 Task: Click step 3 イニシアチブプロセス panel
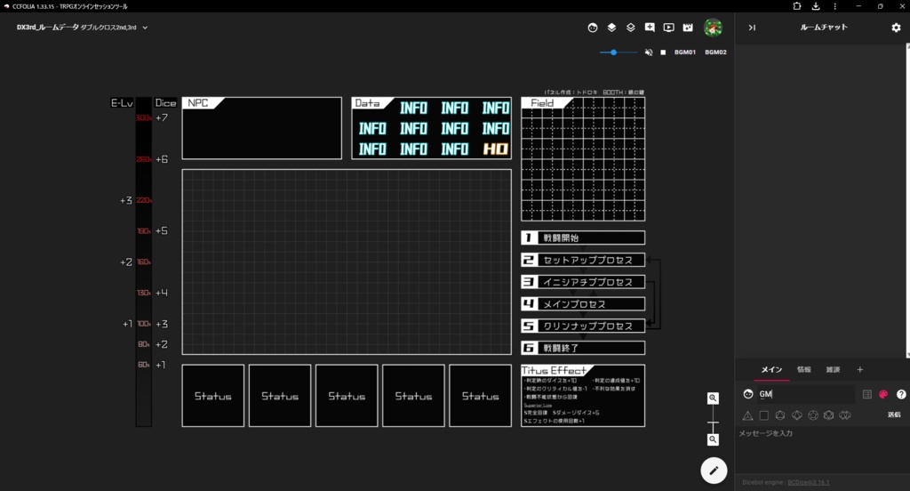(x=583, y=282)
